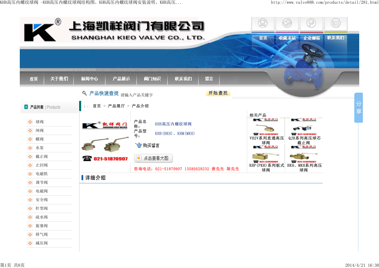Select 闸阀 in product list

tap(40, 131)
